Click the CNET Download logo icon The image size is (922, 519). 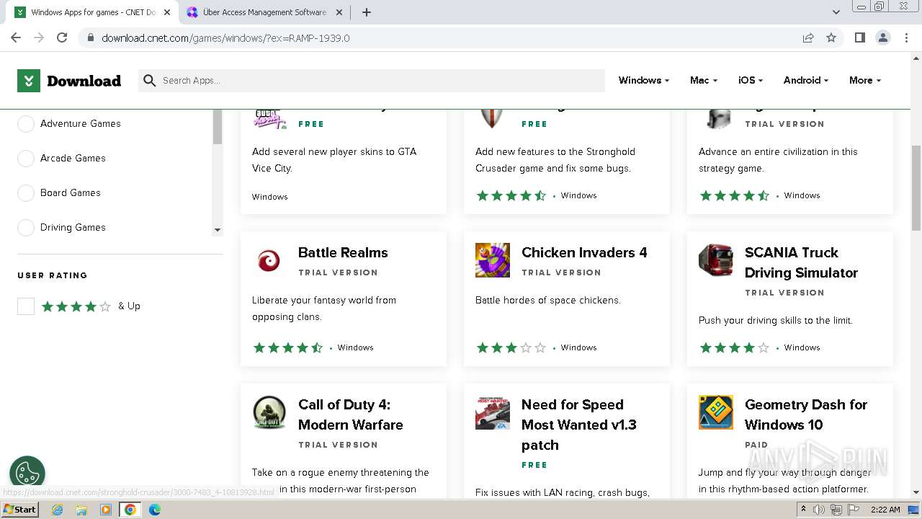pyautogui.click(x=29, y=81)
